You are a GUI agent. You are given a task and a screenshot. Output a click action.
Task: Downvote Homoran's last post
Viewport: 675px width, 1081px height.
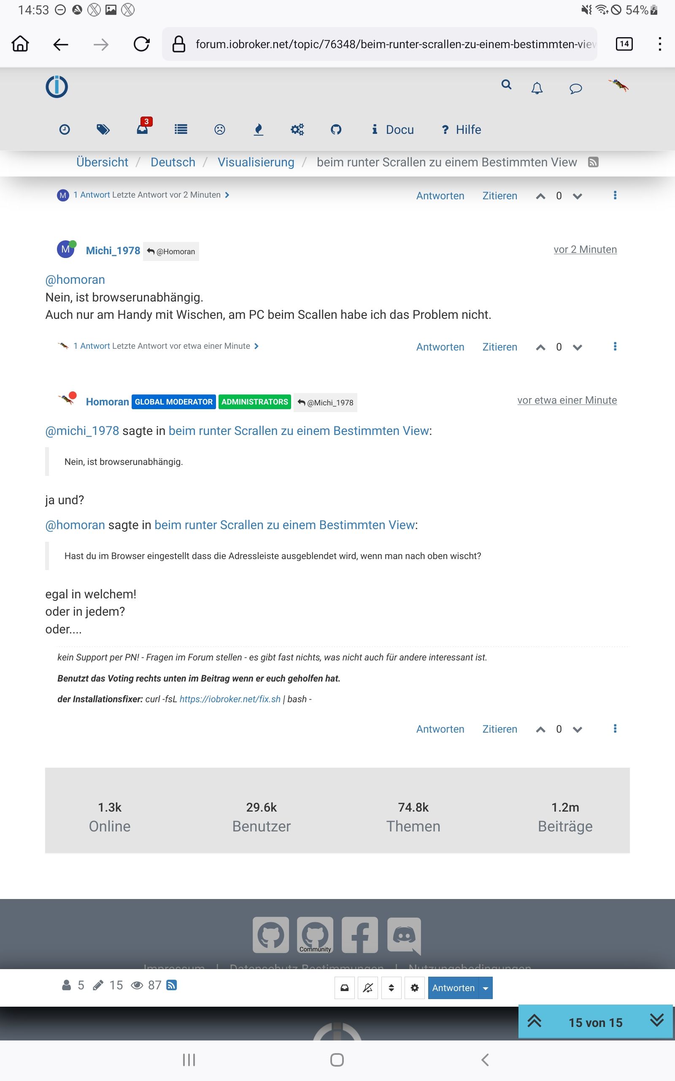point(577,729)
